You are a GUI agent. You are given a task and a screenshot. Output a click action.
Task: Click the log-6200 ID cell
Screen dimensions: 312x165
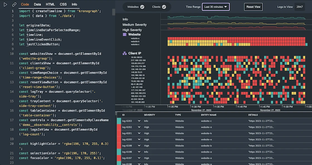(x=127, y=139)
